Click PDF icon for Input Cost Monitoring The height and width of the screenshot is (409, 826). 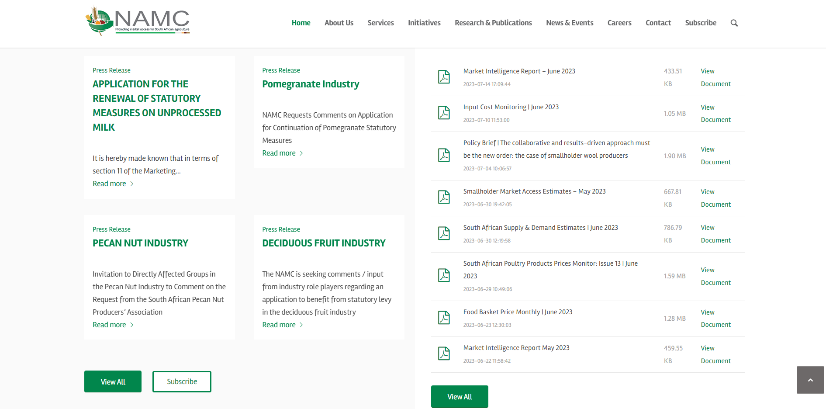(444, 113)
